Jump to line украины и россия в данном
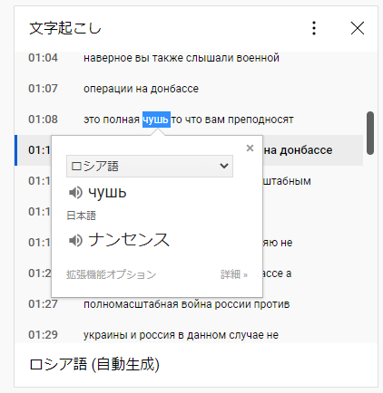The width and height of the screenshot is (383, 393). [x=189, y=335]
